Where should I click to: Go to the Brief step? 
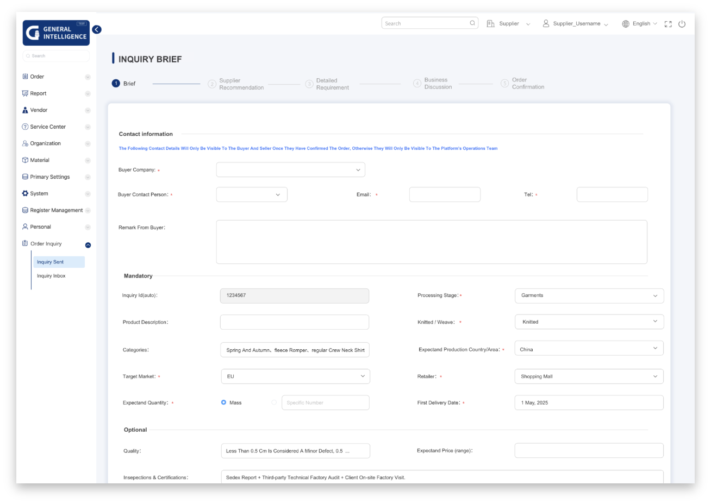tap(124, 84)
